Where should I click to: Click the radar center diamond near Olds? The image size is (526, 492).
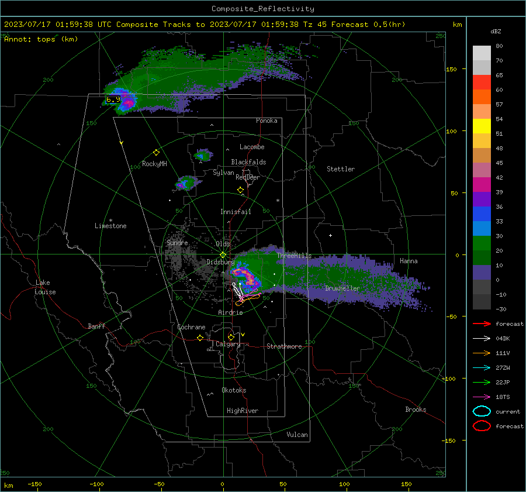(x=223, y=254)
